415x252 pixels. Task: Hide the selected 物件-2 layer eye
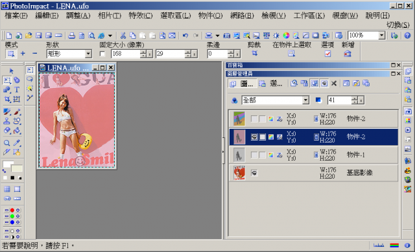[x=254, y=137]
